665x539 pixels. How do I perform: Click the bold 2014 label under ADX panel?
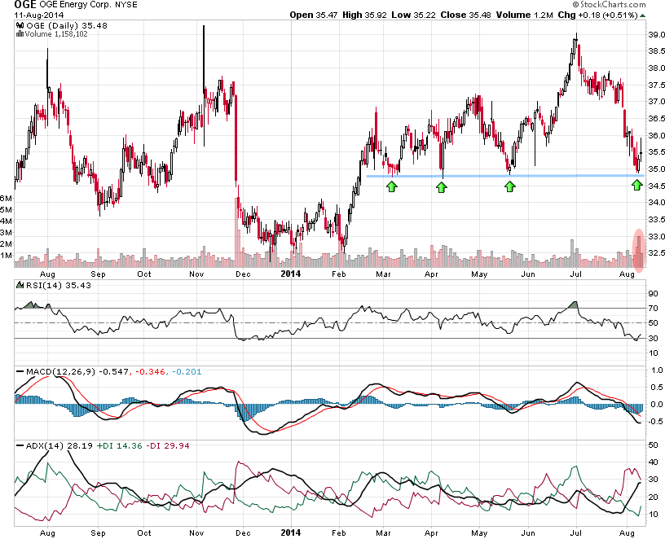click(x=290, y=532)
